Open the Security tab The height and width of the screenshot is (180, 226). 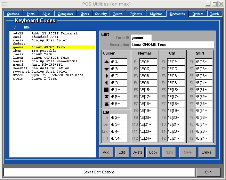click(101, 14)
